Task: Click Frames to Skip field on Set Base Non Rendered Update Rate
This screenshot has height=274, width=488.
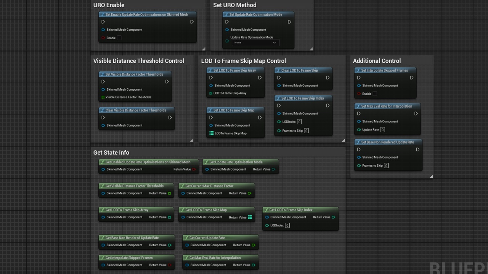Action: (386, 166)
